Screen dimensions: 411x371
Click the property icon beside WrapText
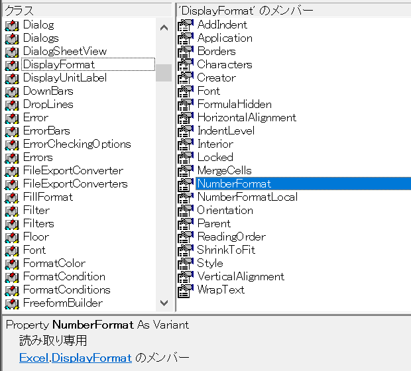pos(186,290)
